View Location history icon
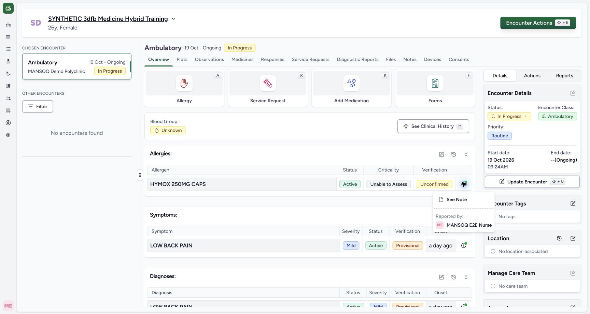Image resolution: width=590 pixels, height=314 pixels. [x=559, y=238]
